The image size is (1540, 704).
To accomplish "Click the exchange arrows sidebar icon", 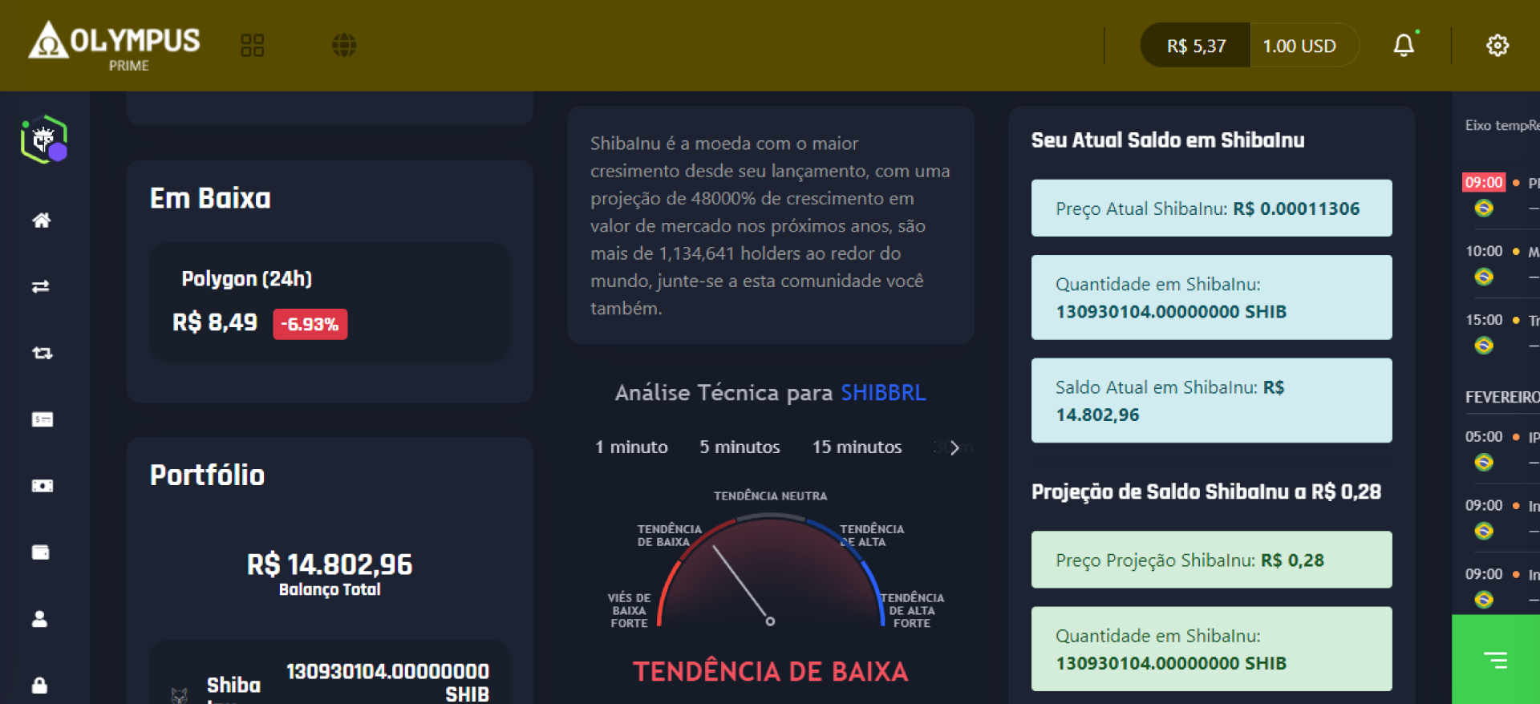I will coord(41,287).
